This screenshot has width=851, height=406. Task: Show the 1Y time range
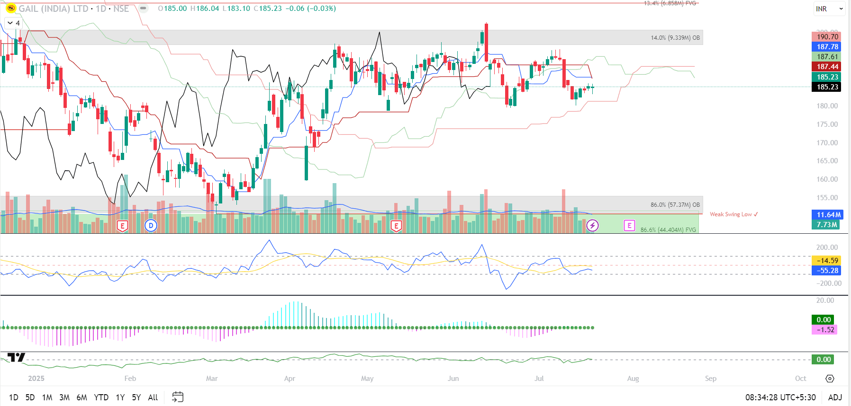(120, 397)
